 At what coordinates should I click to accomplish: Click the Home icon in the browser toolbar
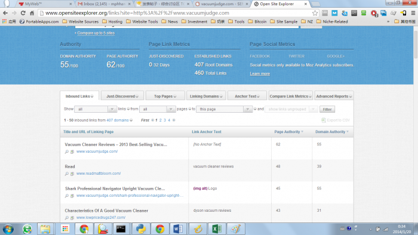coord(32,13)
